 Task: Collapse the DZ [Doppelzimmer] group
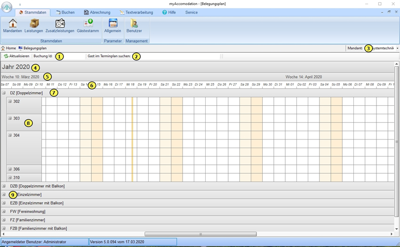[x=4, y=93]
